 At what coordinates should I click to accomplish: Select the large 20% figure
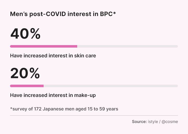(25, 73)
